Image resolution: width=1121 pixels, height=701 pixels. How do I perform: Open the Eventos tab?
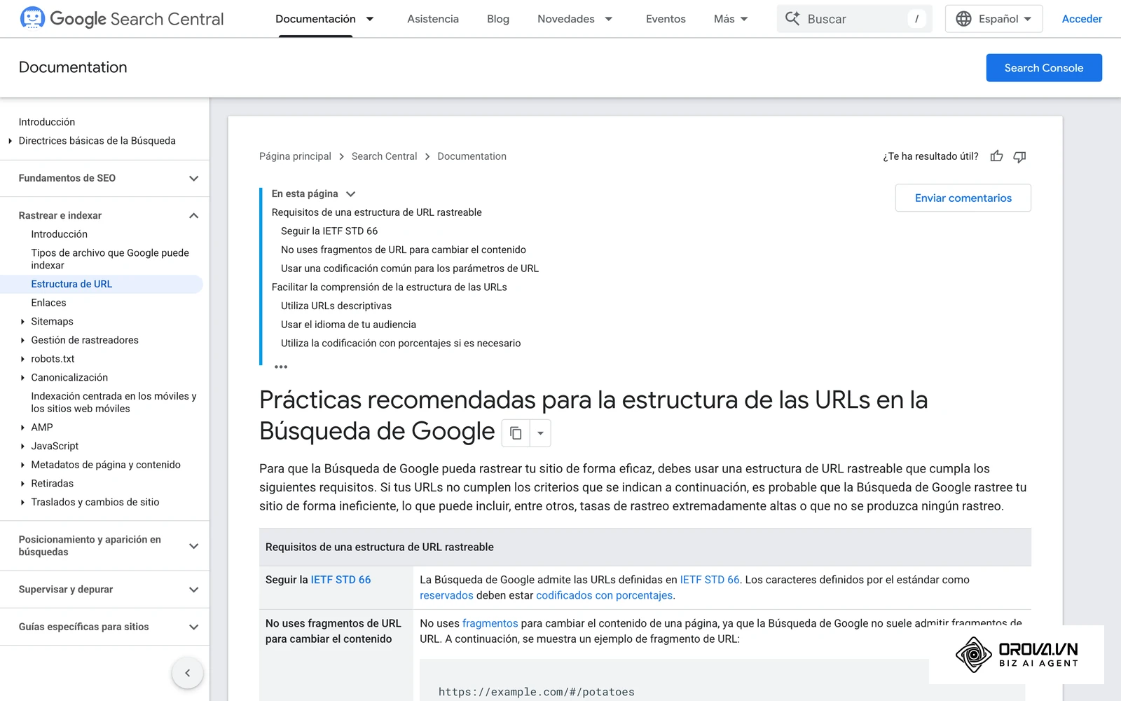[666, 19]
